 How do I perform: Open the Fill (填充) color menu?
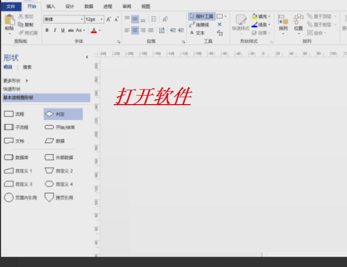[x=261, y=16]
